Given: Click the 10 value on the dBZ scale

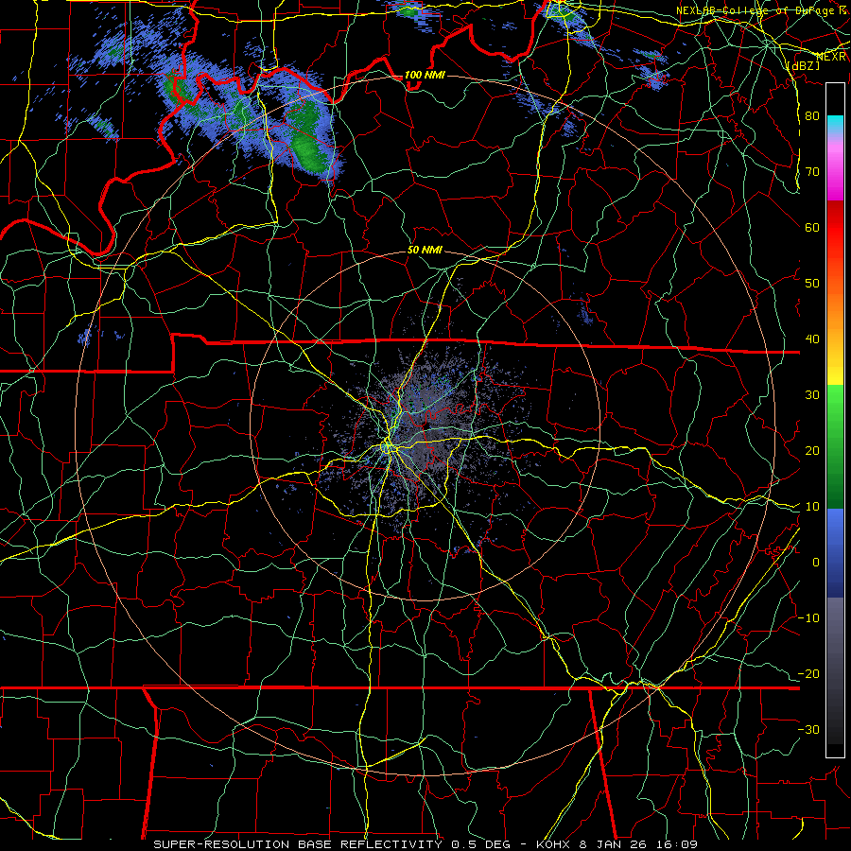Looking at the screenshot, I should pos(812,507).
